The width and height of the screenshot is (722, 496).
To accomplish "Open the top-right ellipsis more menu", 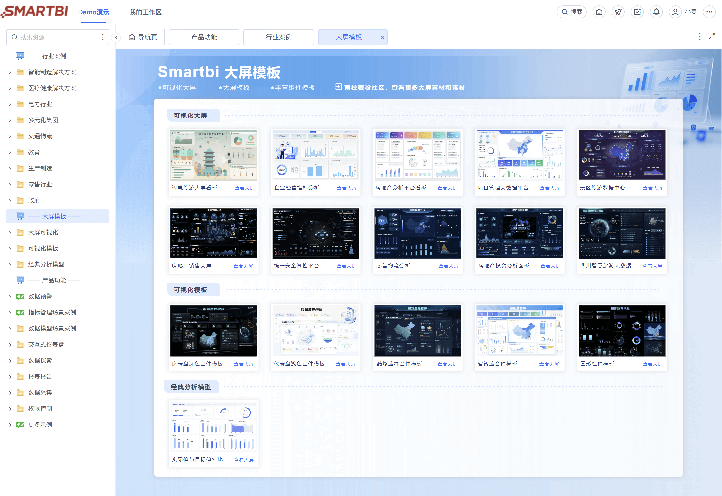I will [x=709, y=12].
